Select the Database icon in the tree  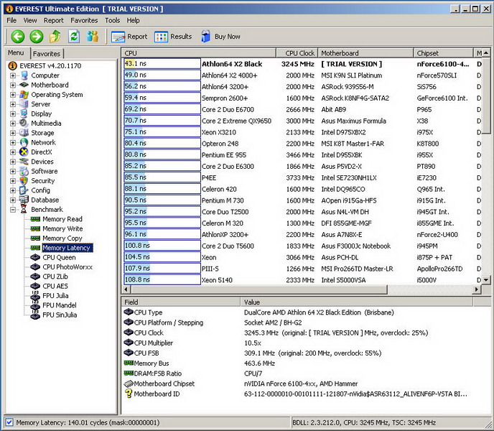(x=24, y=200)
